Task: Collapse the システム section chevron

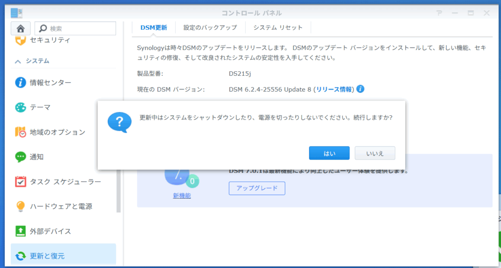Action: coord(18,62)
